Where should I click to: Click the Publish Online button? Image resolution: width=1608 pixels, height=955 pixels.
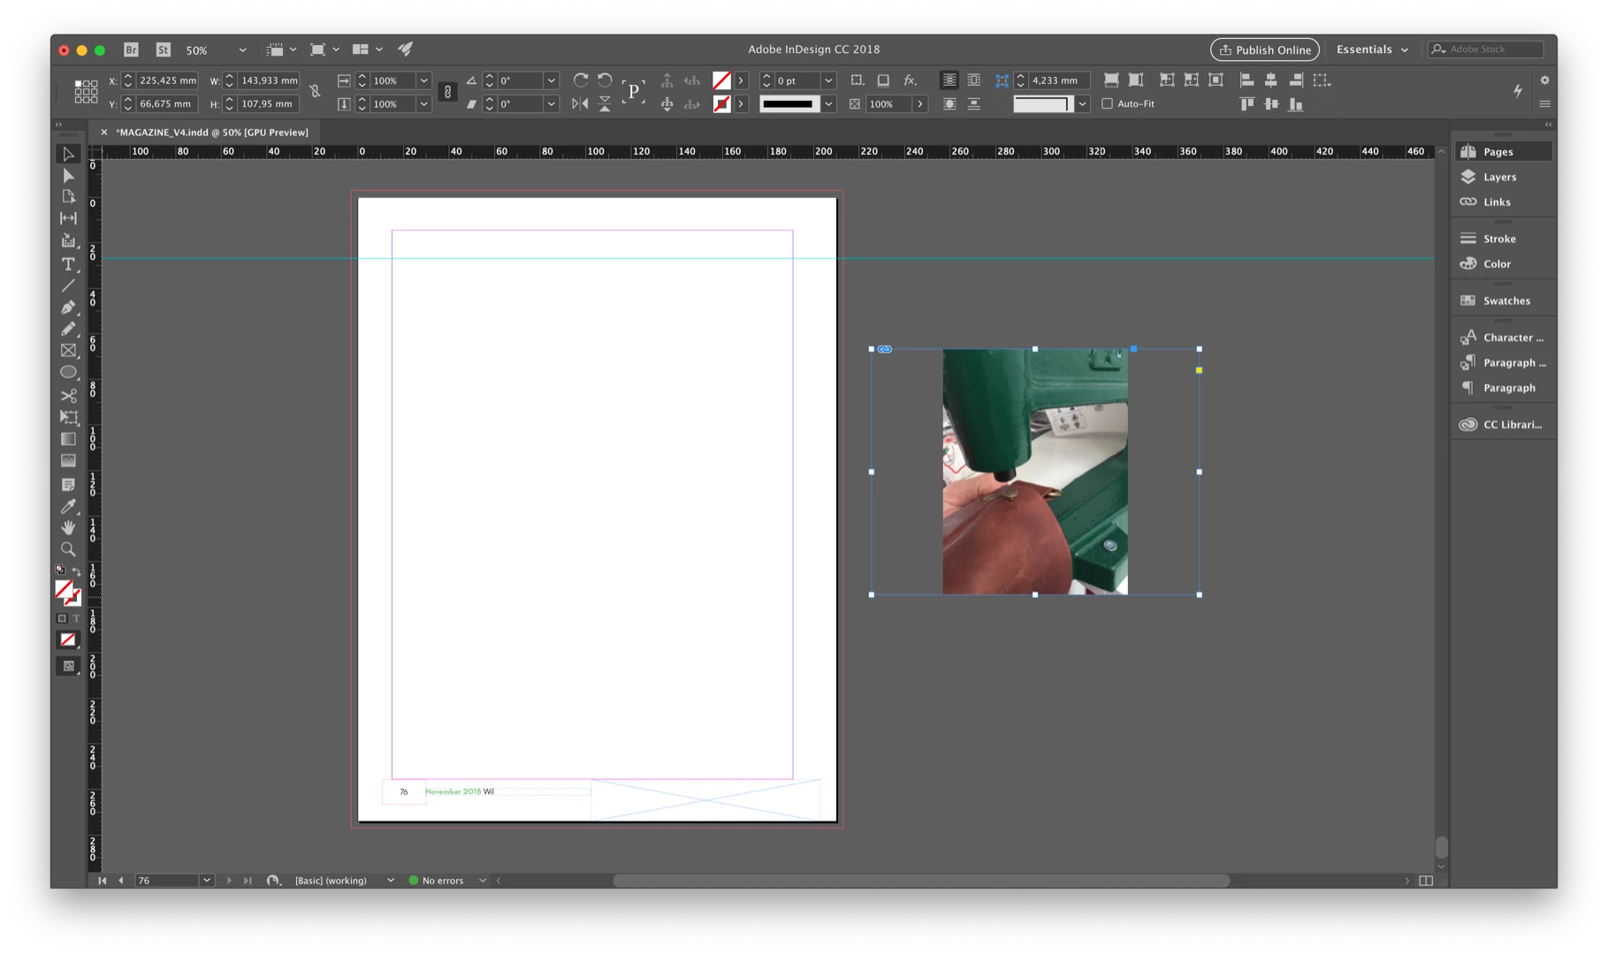point(1264,50)
